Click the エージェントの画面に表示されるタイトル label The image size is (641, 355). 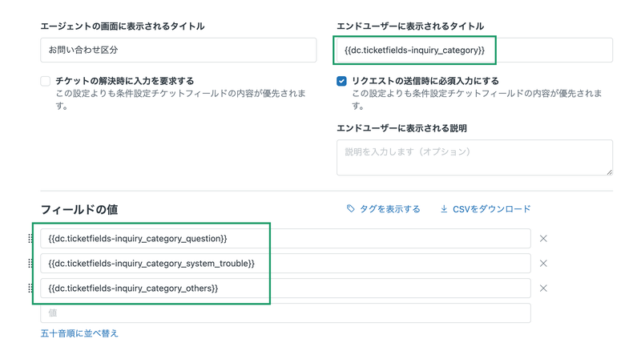[x=123, y=26]
